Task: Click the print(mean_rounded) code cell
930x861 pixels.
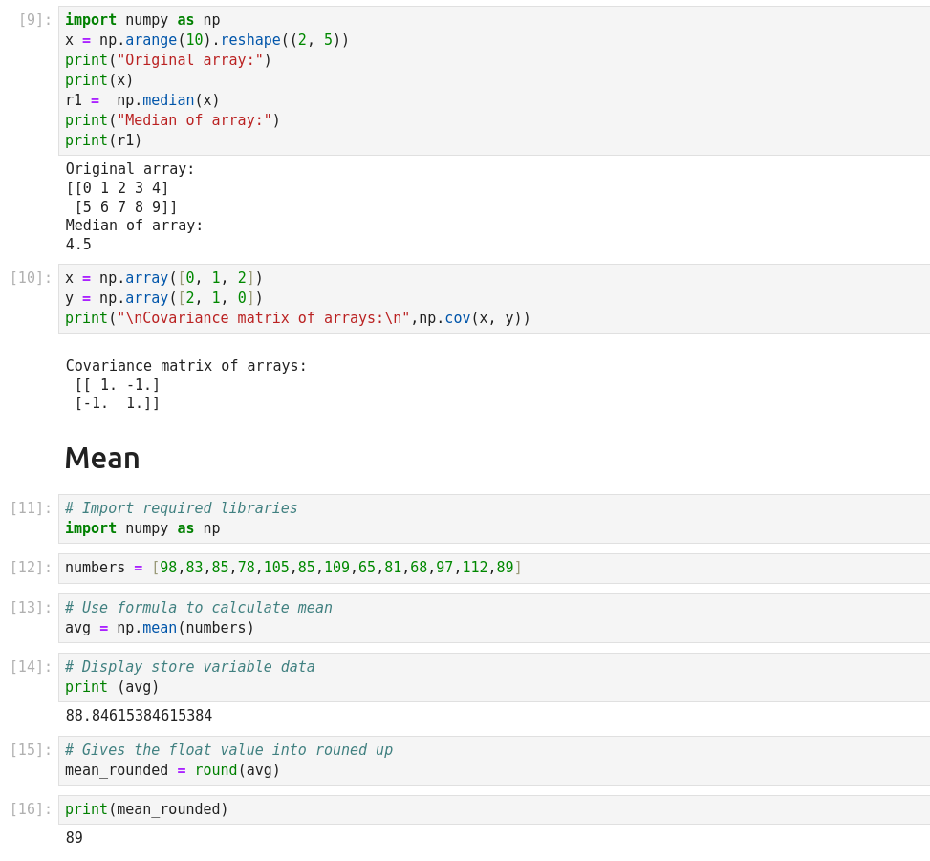Action: tap(478, 809)
